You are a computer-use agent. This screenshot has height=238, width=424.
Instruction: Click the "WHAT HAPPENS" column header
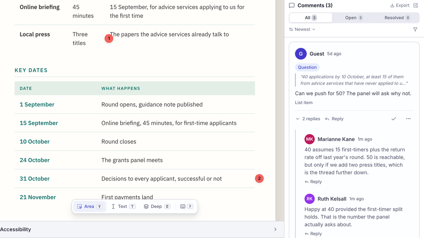tap(121, 88)
